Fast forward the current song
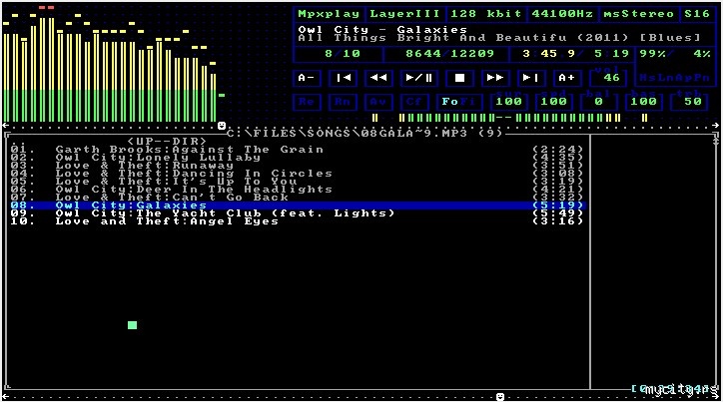This screenshot has width=723, height=402. pyautogui.click(x=495, y=78)
